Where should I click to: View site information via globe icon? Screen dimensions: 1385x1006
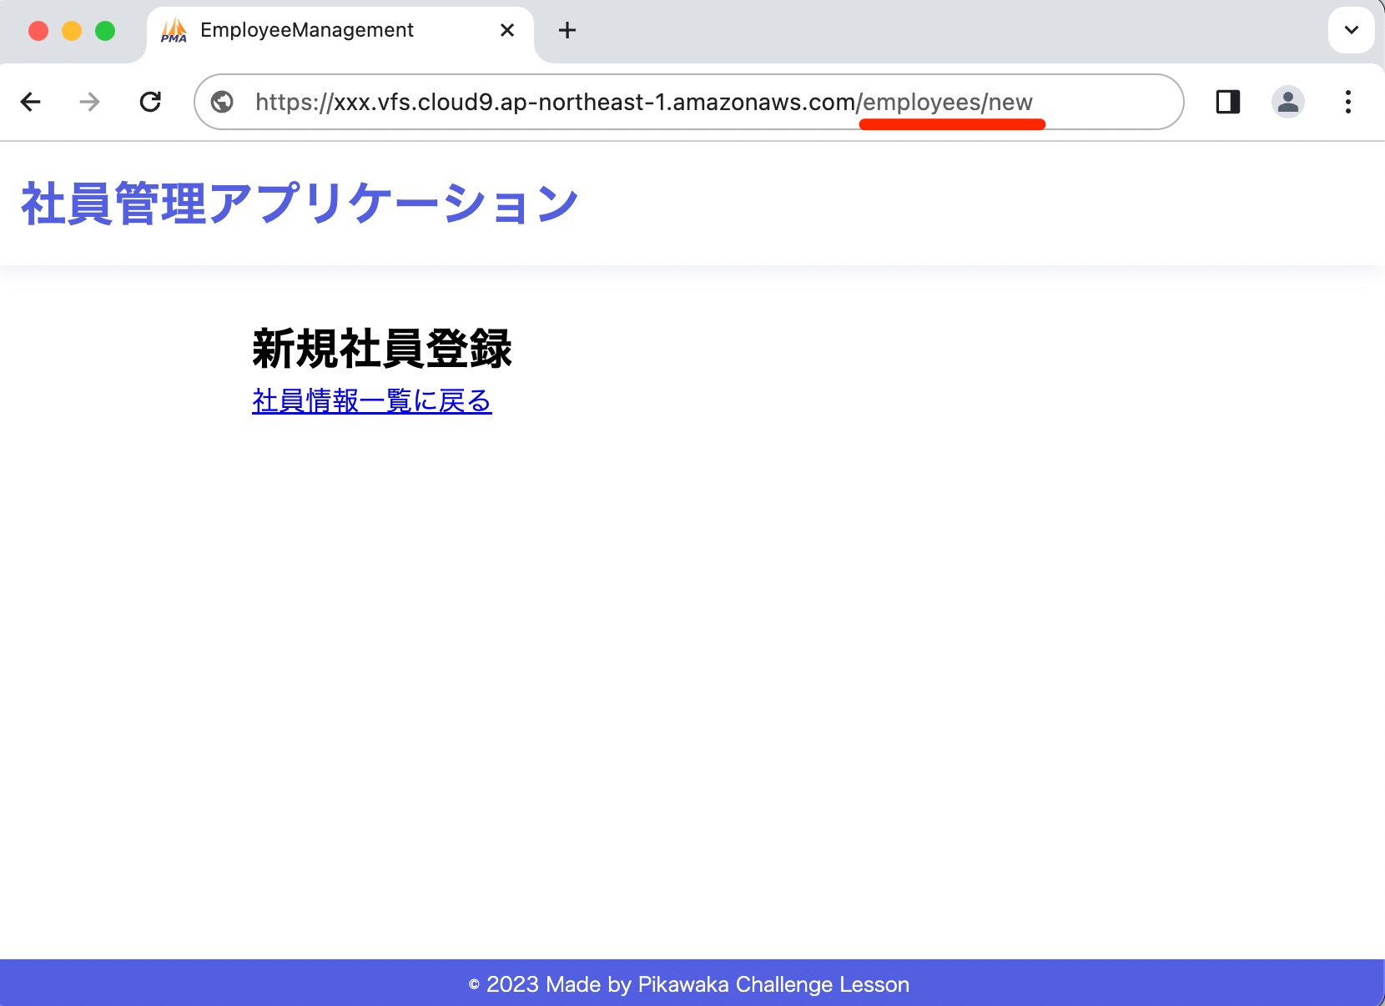point(222,102)
